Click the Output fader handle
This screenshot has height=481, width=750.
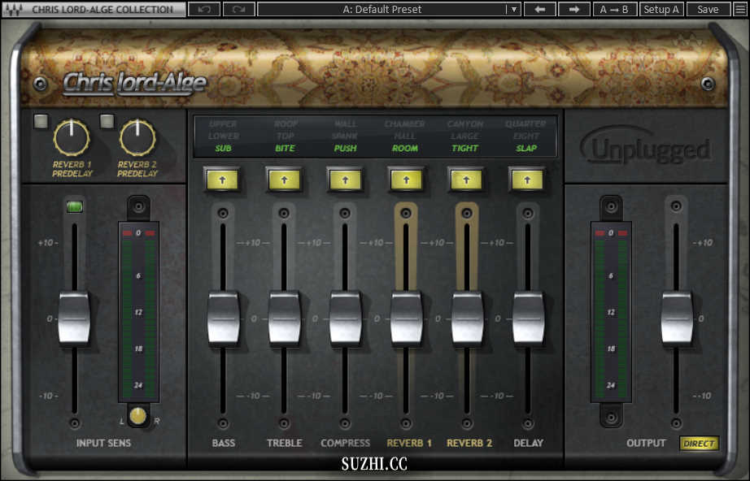(x=676, y=318)
